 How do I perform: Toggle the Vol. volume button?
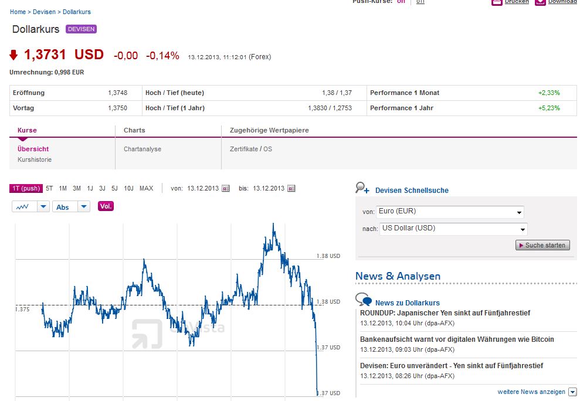[106, 206]
